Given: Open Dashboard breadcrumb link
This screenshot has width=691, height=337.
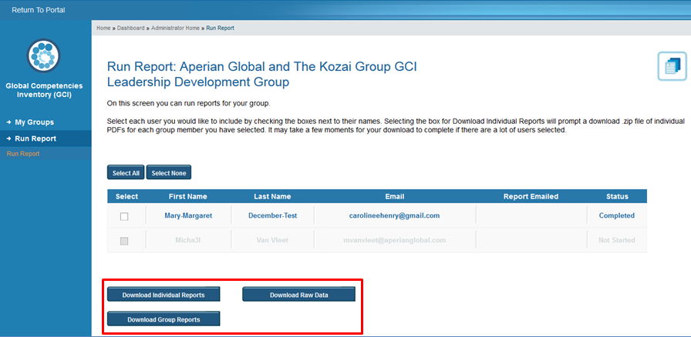Looking at the screenshot, I should (130, 28).
